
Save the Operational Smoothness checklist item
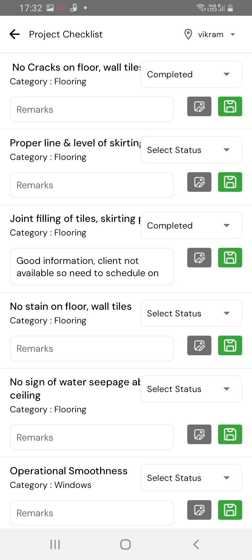coord(230,510)
